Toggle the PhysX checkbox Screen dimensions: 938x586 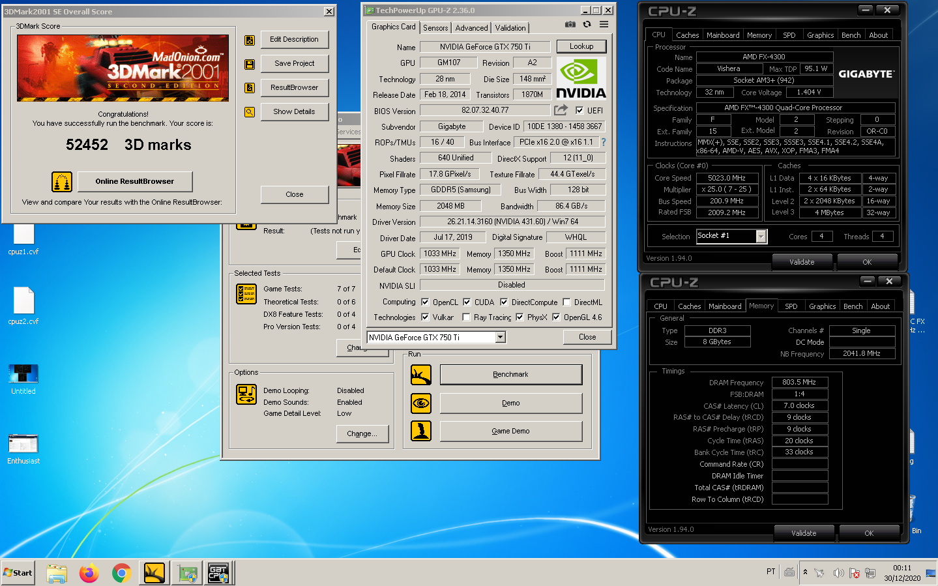pos(520,317)
